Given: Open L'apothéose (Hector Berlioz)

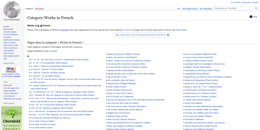Looking at the screenshot, I should pos(197,74).
